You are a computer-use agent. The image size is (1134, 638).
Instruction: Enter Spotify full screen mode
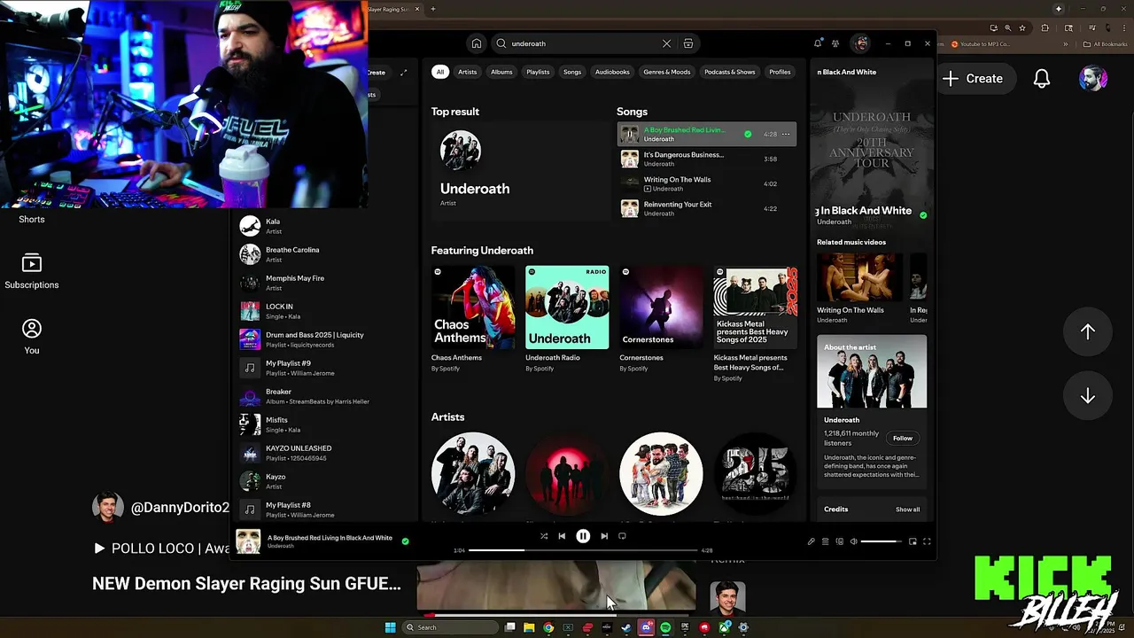click(927, 541)
